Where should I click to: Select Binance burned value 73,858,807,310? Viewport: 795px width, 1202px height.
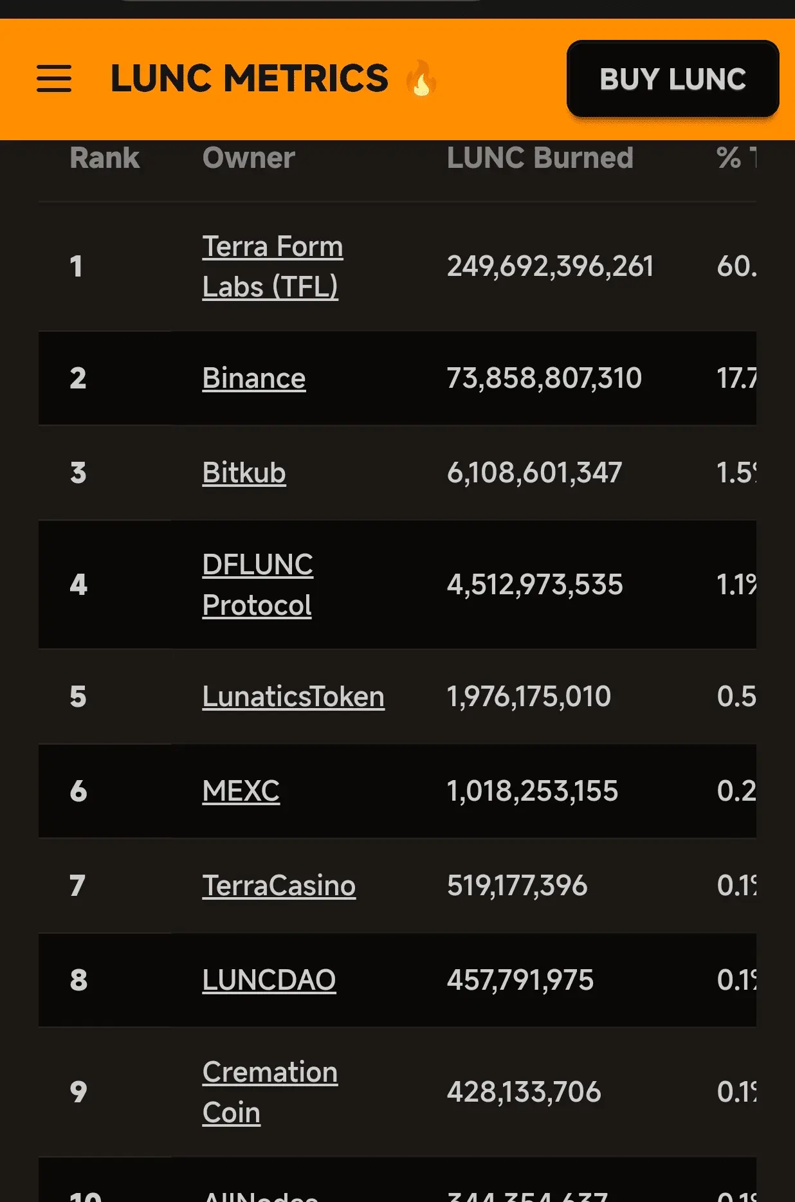click(x=544, y=378)
